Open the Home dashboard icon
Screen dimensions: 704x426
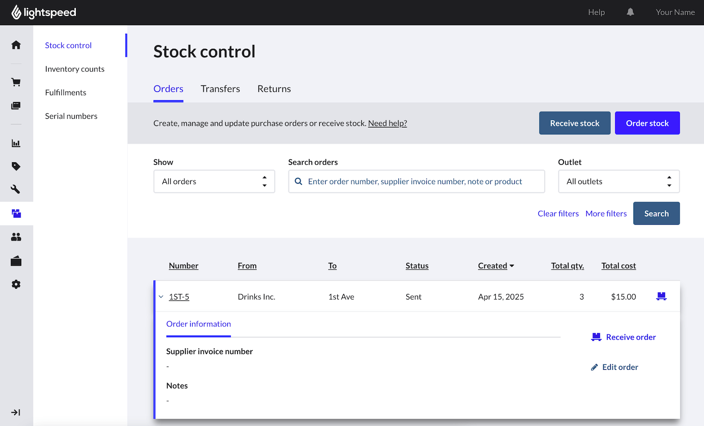pos(16,44)
